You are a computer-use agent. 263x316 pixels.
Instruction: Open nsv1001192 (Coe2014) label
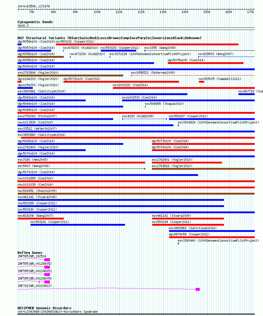coord(130,85)
